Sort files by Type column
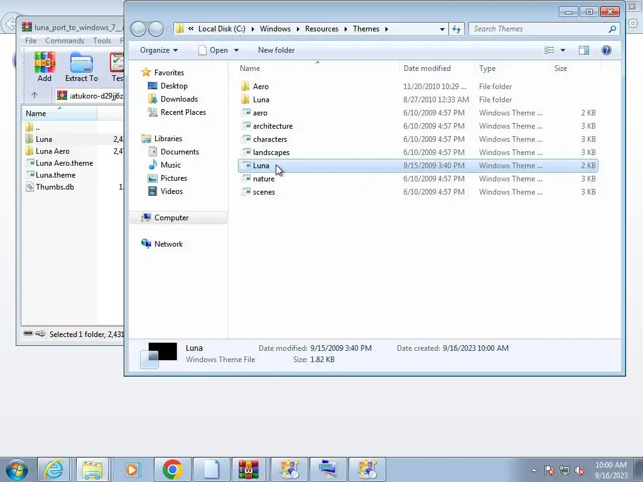Screen dimensions: 643x482 (512, 68)
